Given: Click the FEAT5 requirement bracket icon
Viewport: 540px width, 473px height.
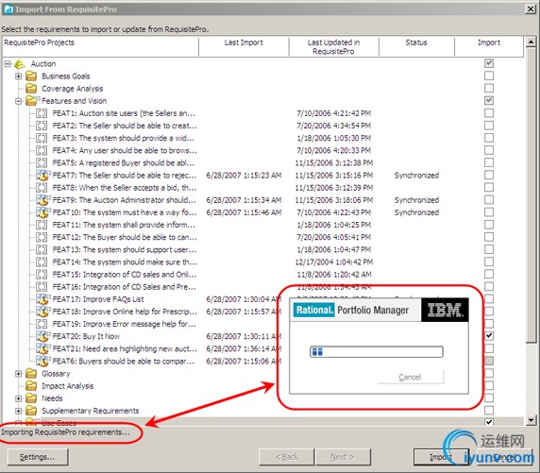Looking at the screenshot, I should (x=42, y=163).
